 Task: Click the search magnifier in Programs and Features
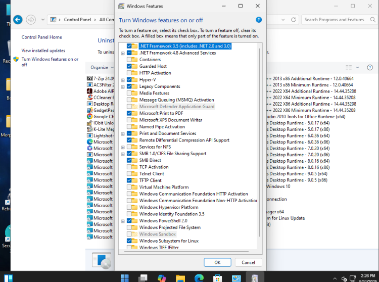pyautogui.click(x=372, y=20)
